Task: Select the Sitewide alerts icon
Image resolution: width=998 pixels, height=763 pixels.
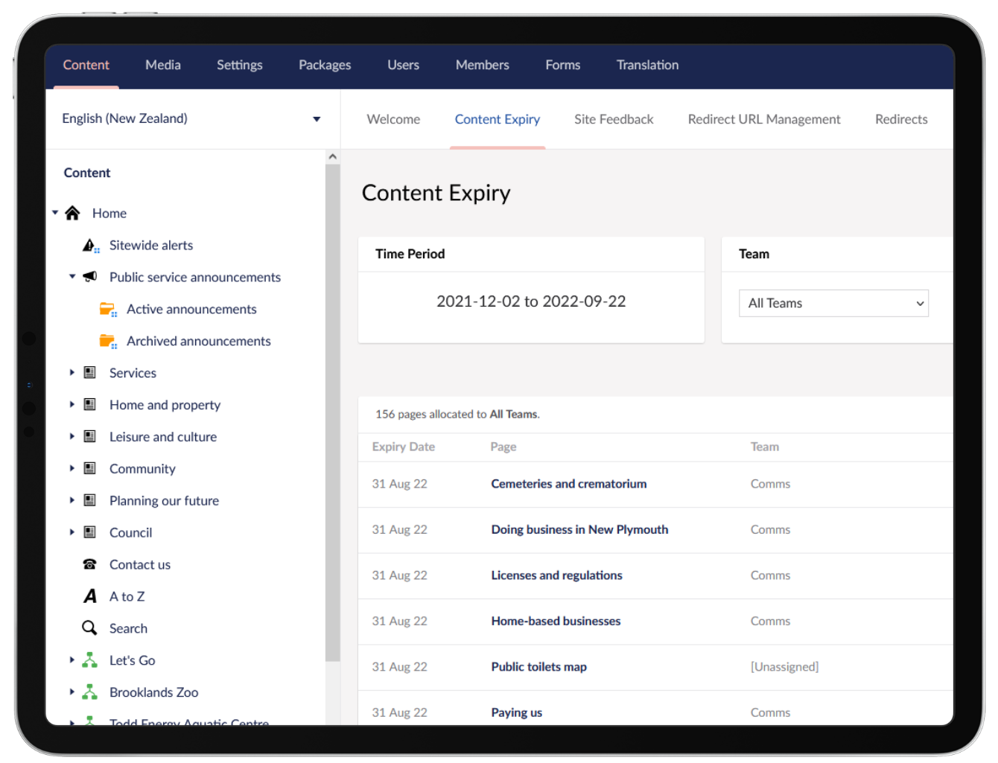Action: tap(89, 245)
